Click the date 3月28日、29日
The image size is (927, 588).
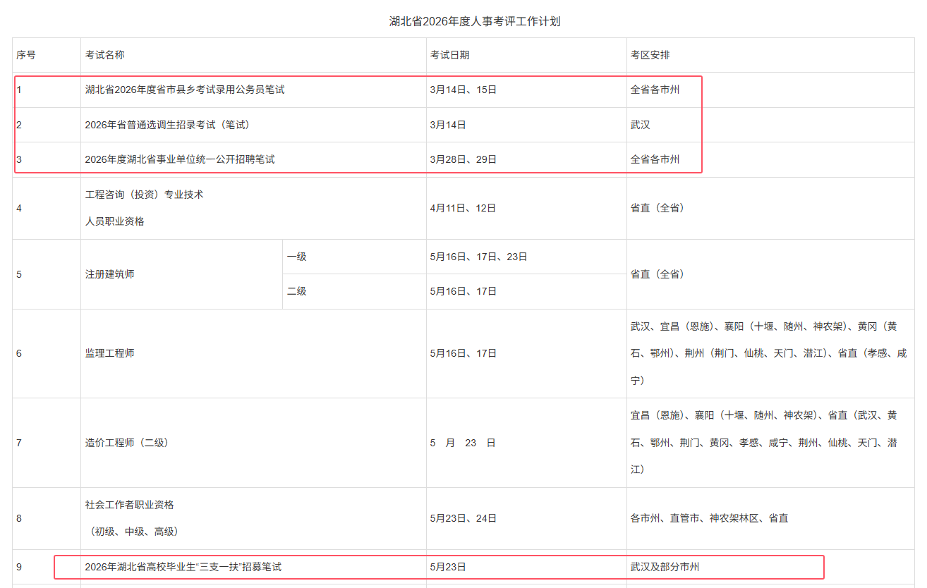pos(463,159)
